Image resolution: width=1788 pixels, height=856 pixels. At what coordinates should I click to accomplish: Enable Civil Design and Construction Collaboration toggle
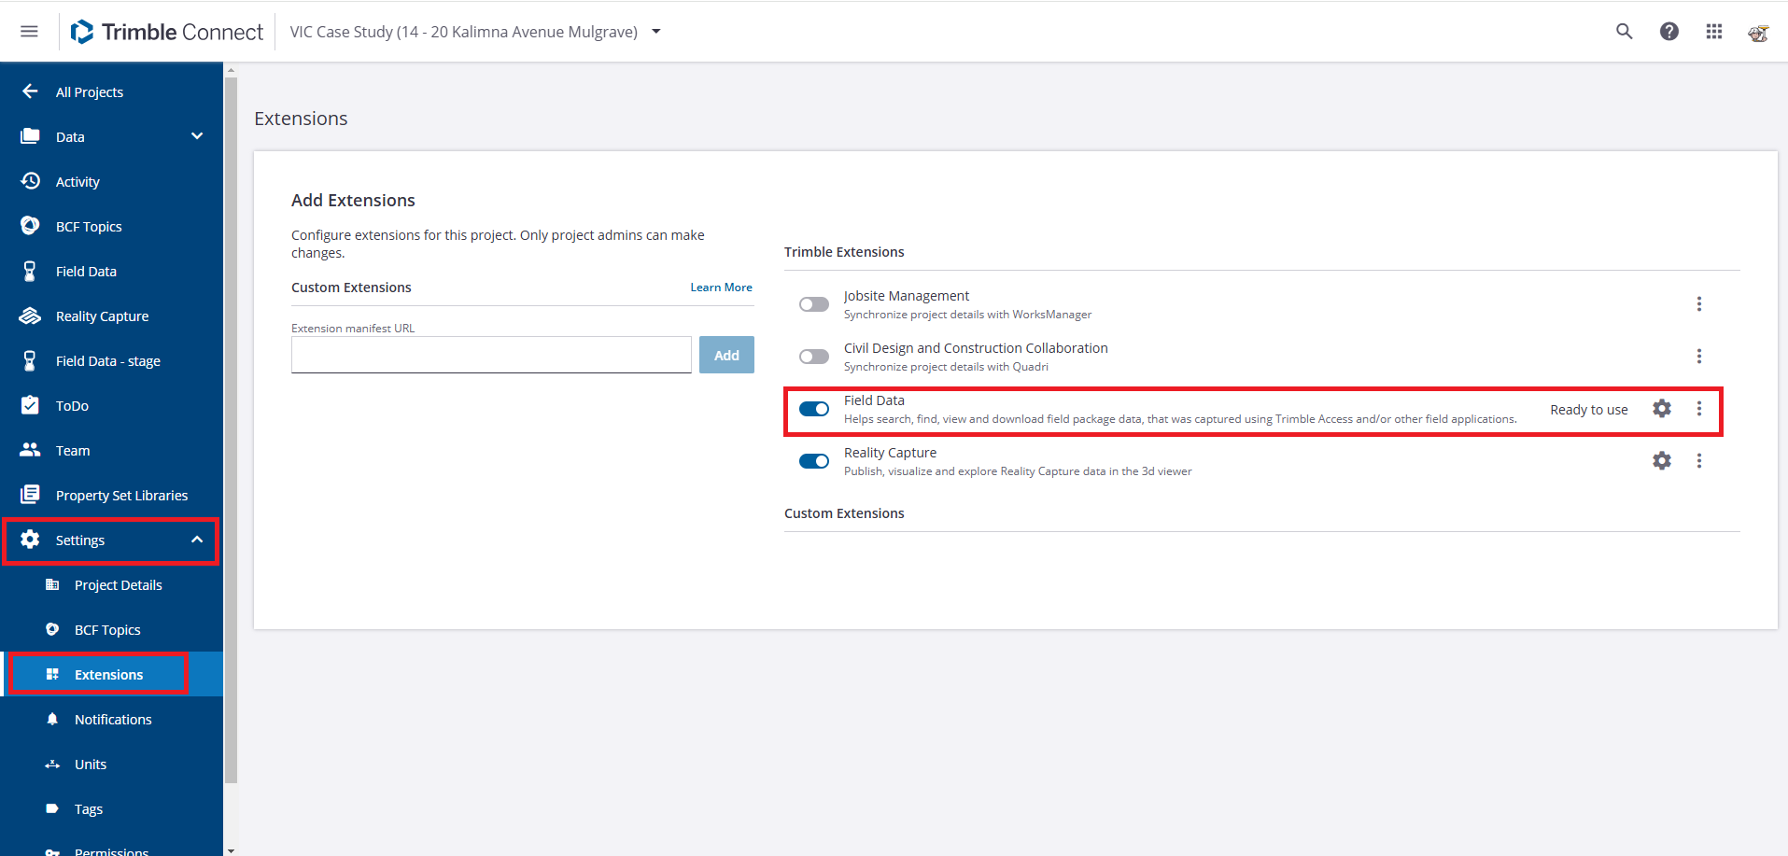(814, 357)
